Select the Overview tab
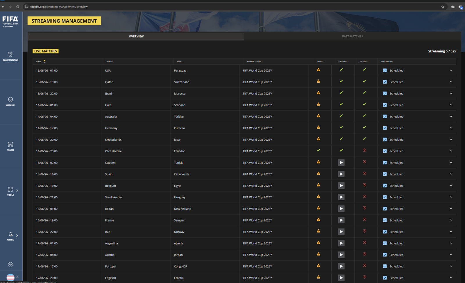The height and width of the screenshot is (283, 465). pos(136,36)
